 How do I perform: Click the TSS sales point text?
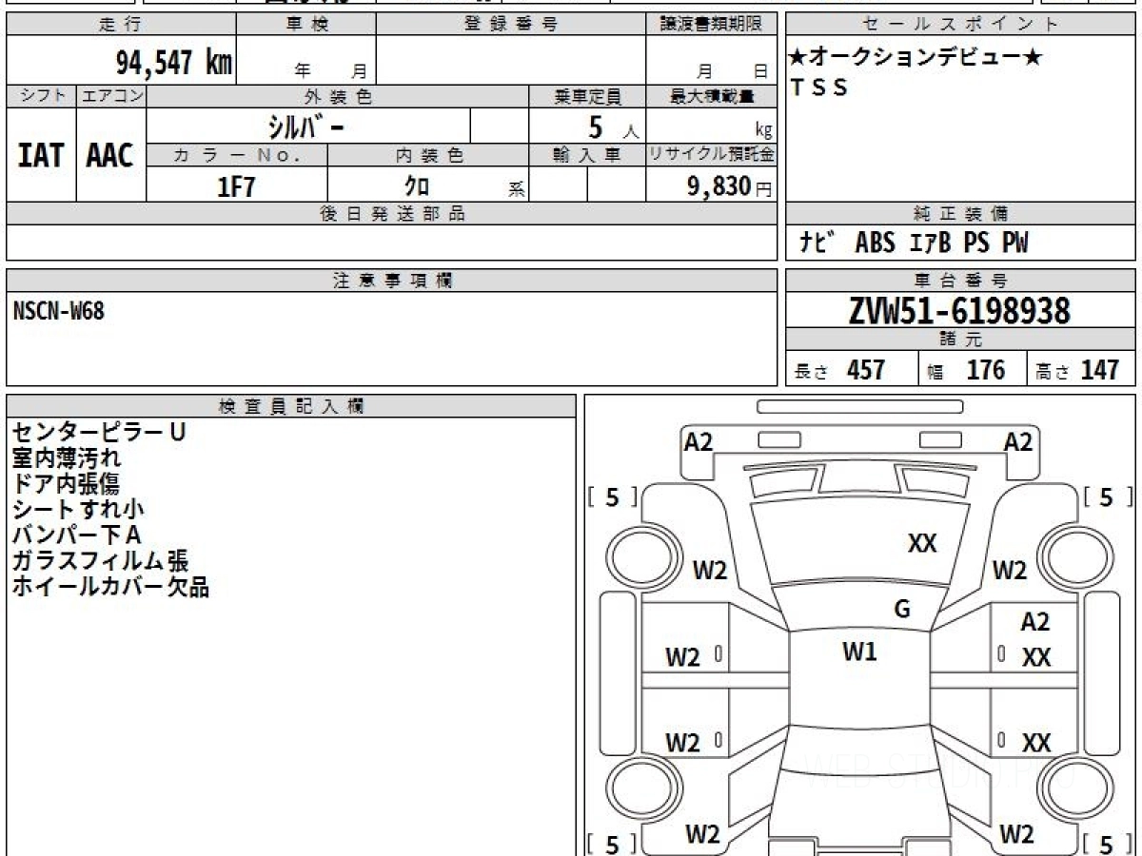click(x=819, y=88)
